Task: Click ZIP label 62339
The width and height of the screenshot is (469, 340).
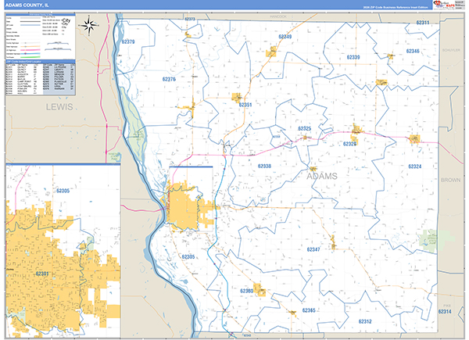Action: (353, 57)
